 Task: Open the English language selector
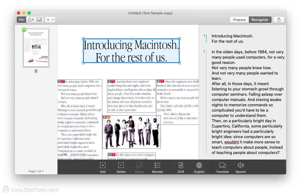[x=199, y=168]
